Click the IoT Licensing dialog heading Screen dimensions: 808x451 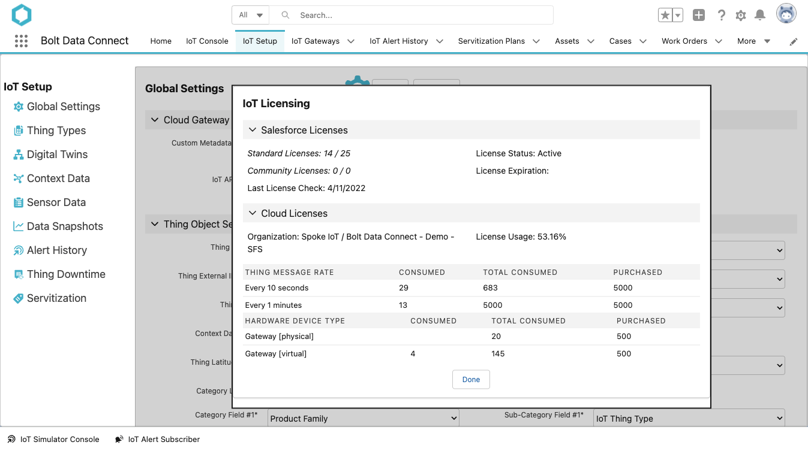[276, 104]
